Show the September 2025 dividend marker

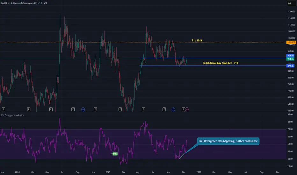coord(173,109)
